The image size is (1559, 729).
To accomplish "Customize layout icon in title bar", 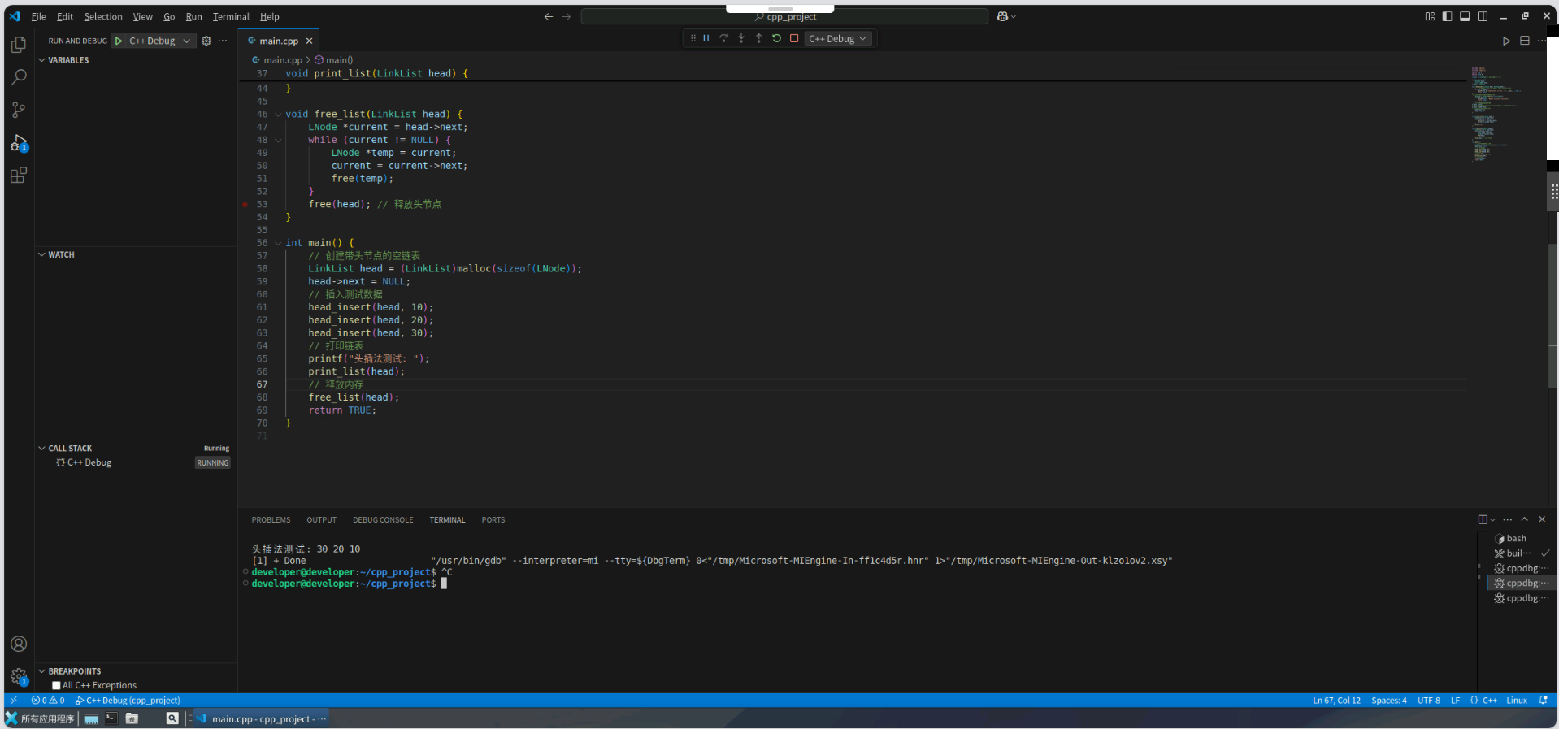I will coord(1430,16).
